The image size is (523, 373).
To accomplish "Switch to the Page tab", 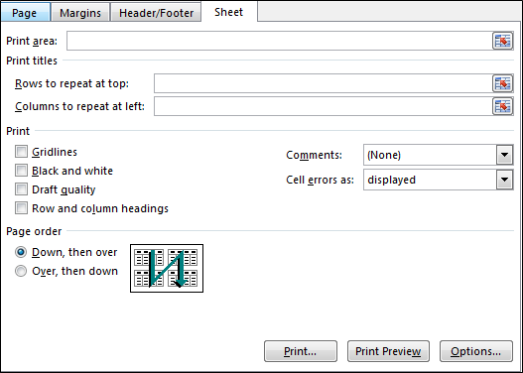I will point(25,13).
